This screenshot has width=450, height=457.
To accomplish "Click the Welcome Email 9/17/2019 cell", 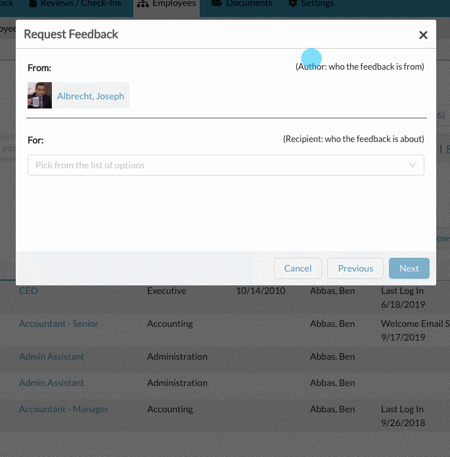I will tap(415, 331).
